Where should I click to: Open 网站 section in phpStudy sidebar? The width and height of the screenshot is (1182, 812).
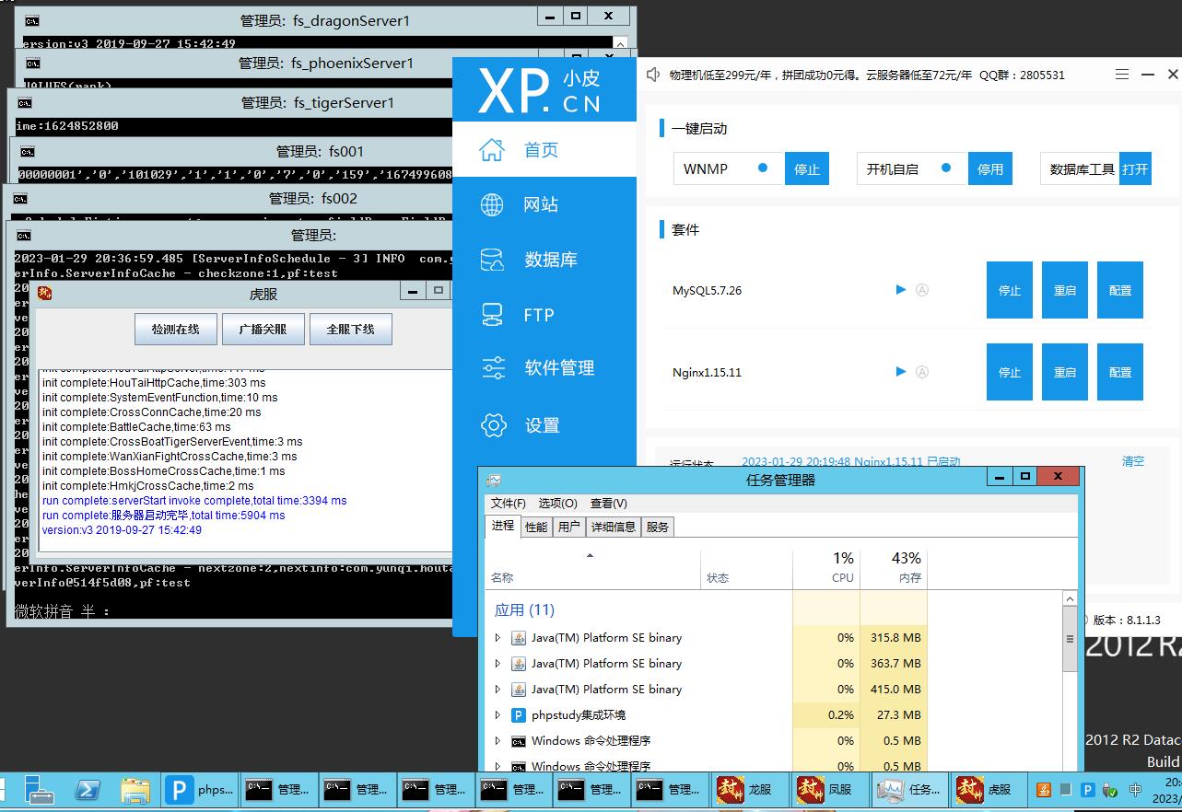pyautogui.click(x=544, y=204)
